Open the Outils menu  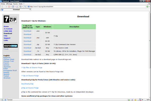tap(21, 4)
